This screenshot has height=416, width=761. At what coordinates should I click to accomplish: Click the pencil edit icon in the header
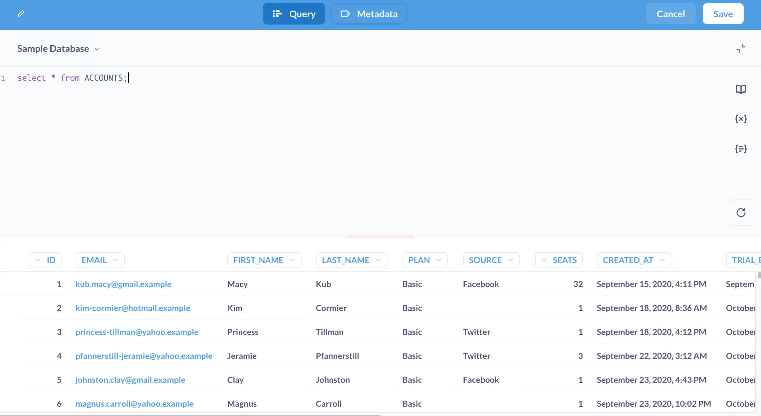pyautogui.click(x=21, y=14)
